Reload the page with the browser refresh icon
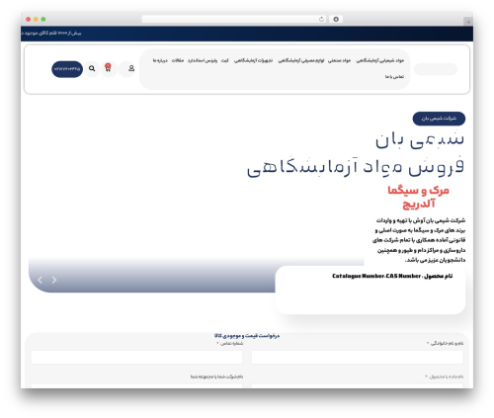494x418 pixels. (321, 19)
